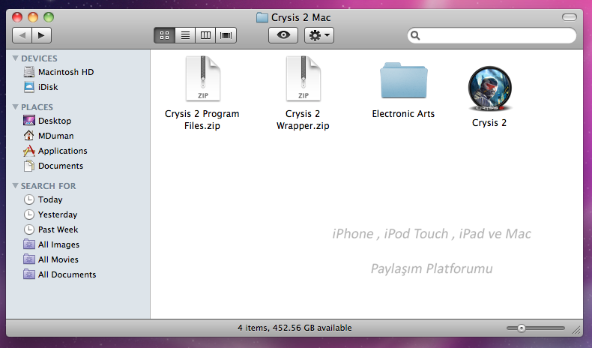Viewport: 592px width, 348px height.
Task: Select the Macintosh HD drive icon
Action: click(x=29, y=72)
